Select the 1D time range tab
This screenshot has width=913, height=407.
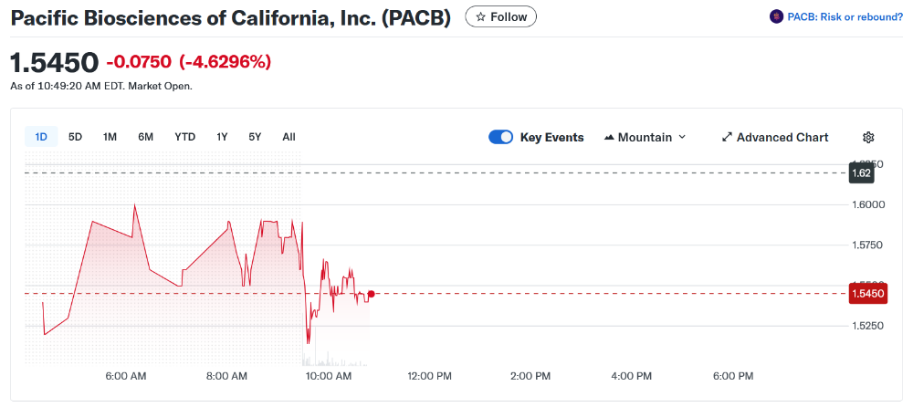point(41,137)
